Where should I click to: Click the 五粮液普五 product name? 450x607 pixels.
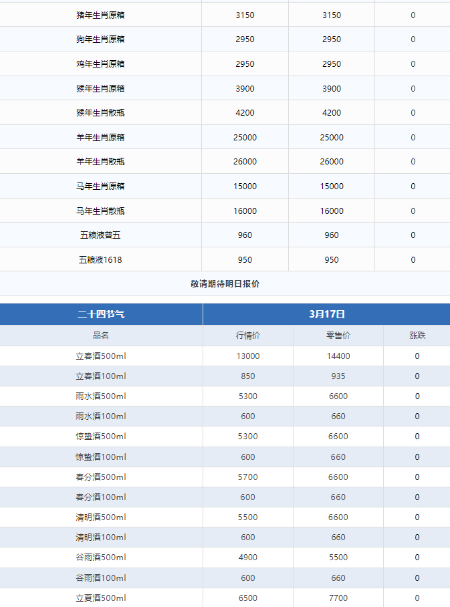point(100,235)
